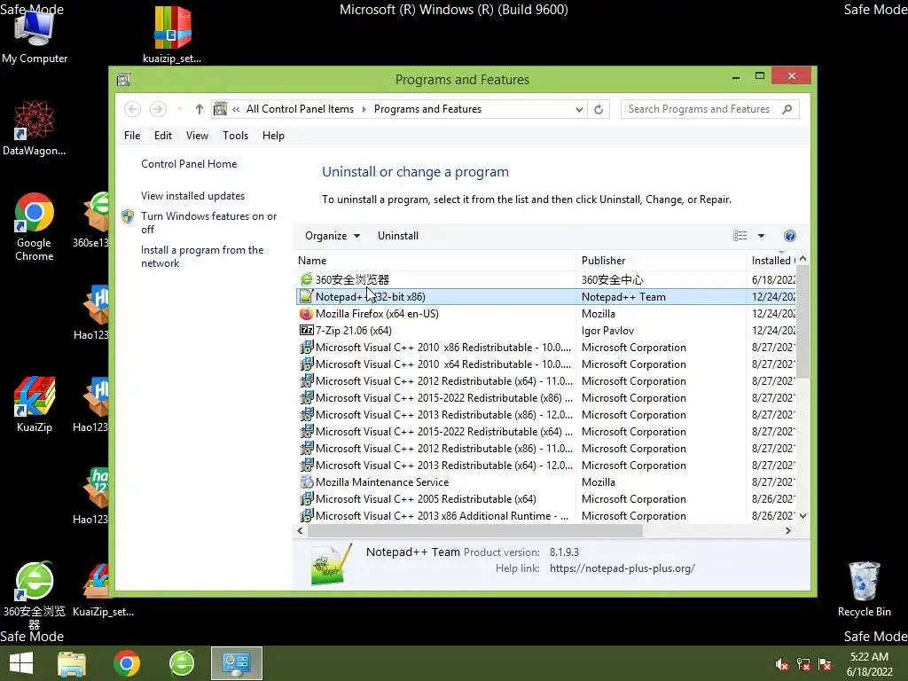Screen dimensions: 908x681
Task: Open the Help question mark icon
Action: click(790, 236)
